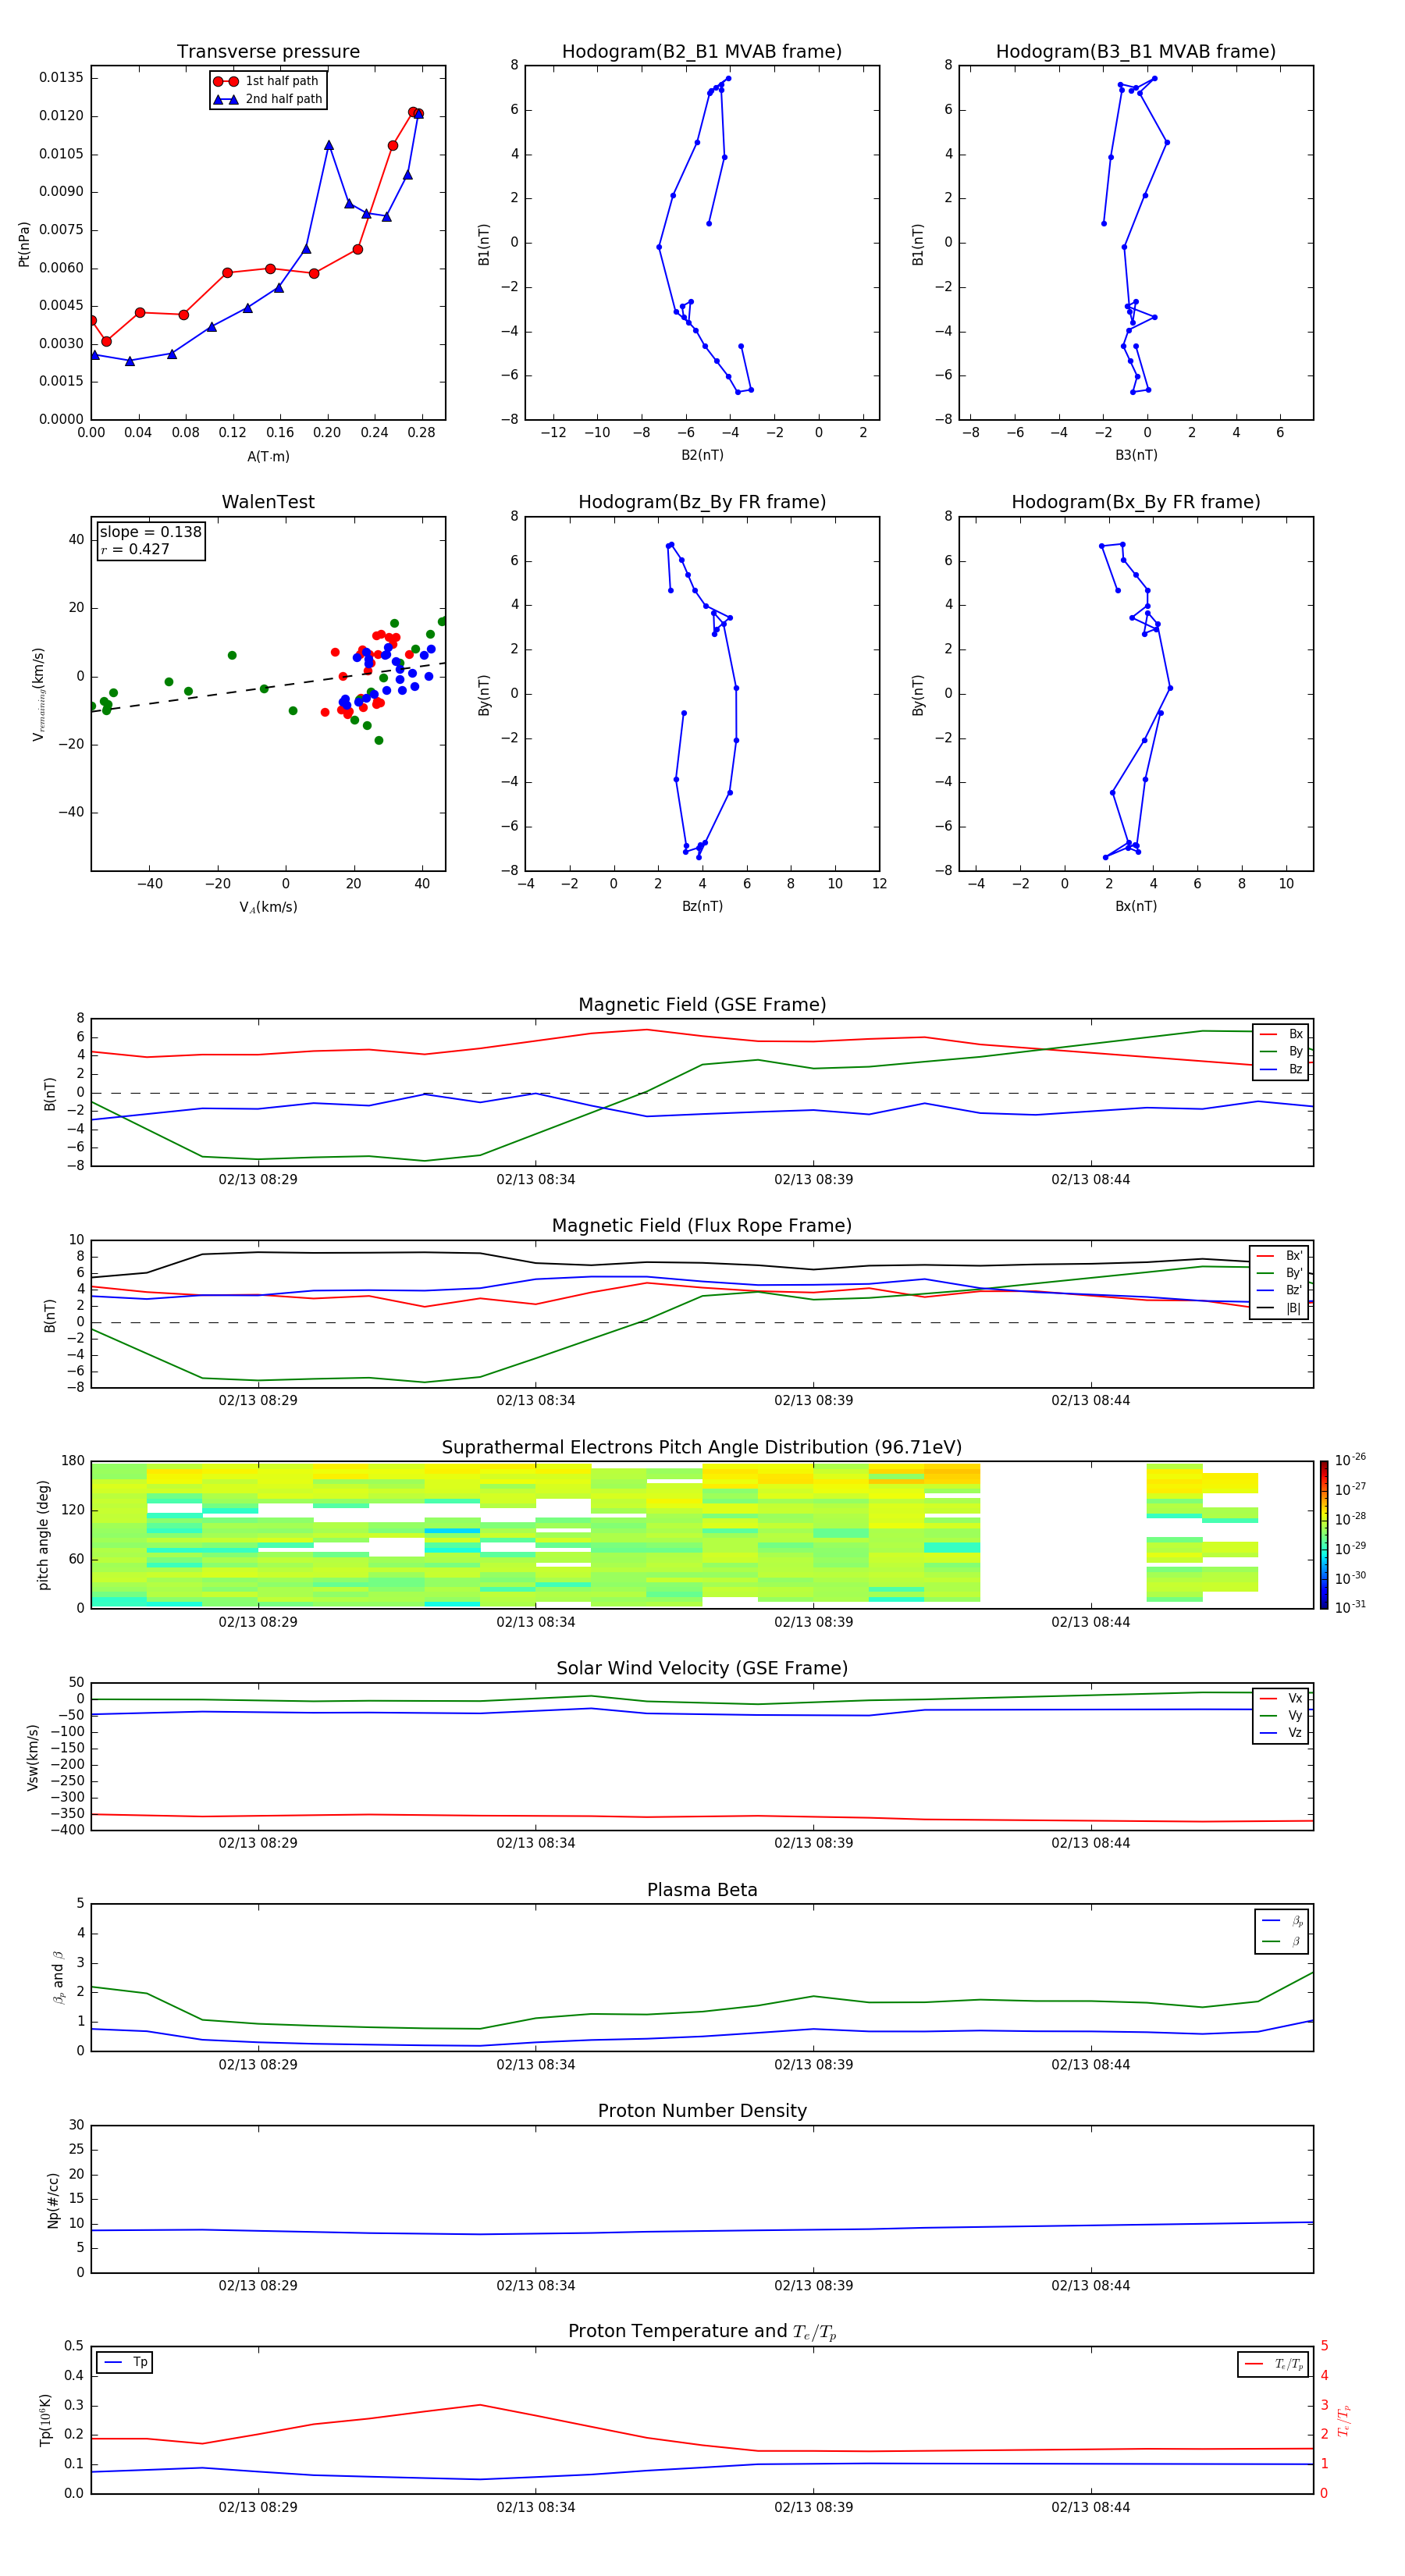This screenshot has width=1405, height=2576.
Task: Click '02/13 08:39' tick under Plasma Beta plot
Action: point(813,2064)
